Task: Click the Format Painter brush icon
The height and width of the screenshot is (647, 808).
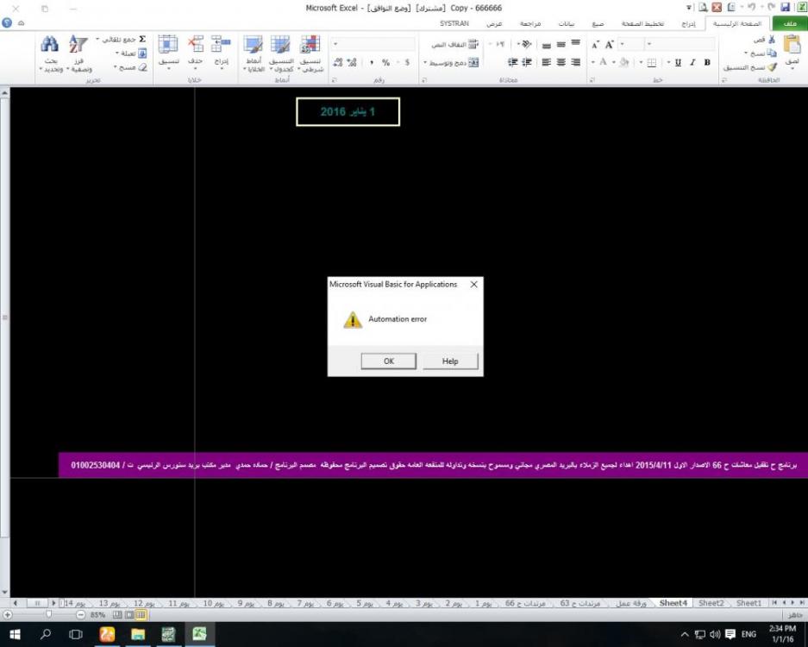Action: [772, 67]
